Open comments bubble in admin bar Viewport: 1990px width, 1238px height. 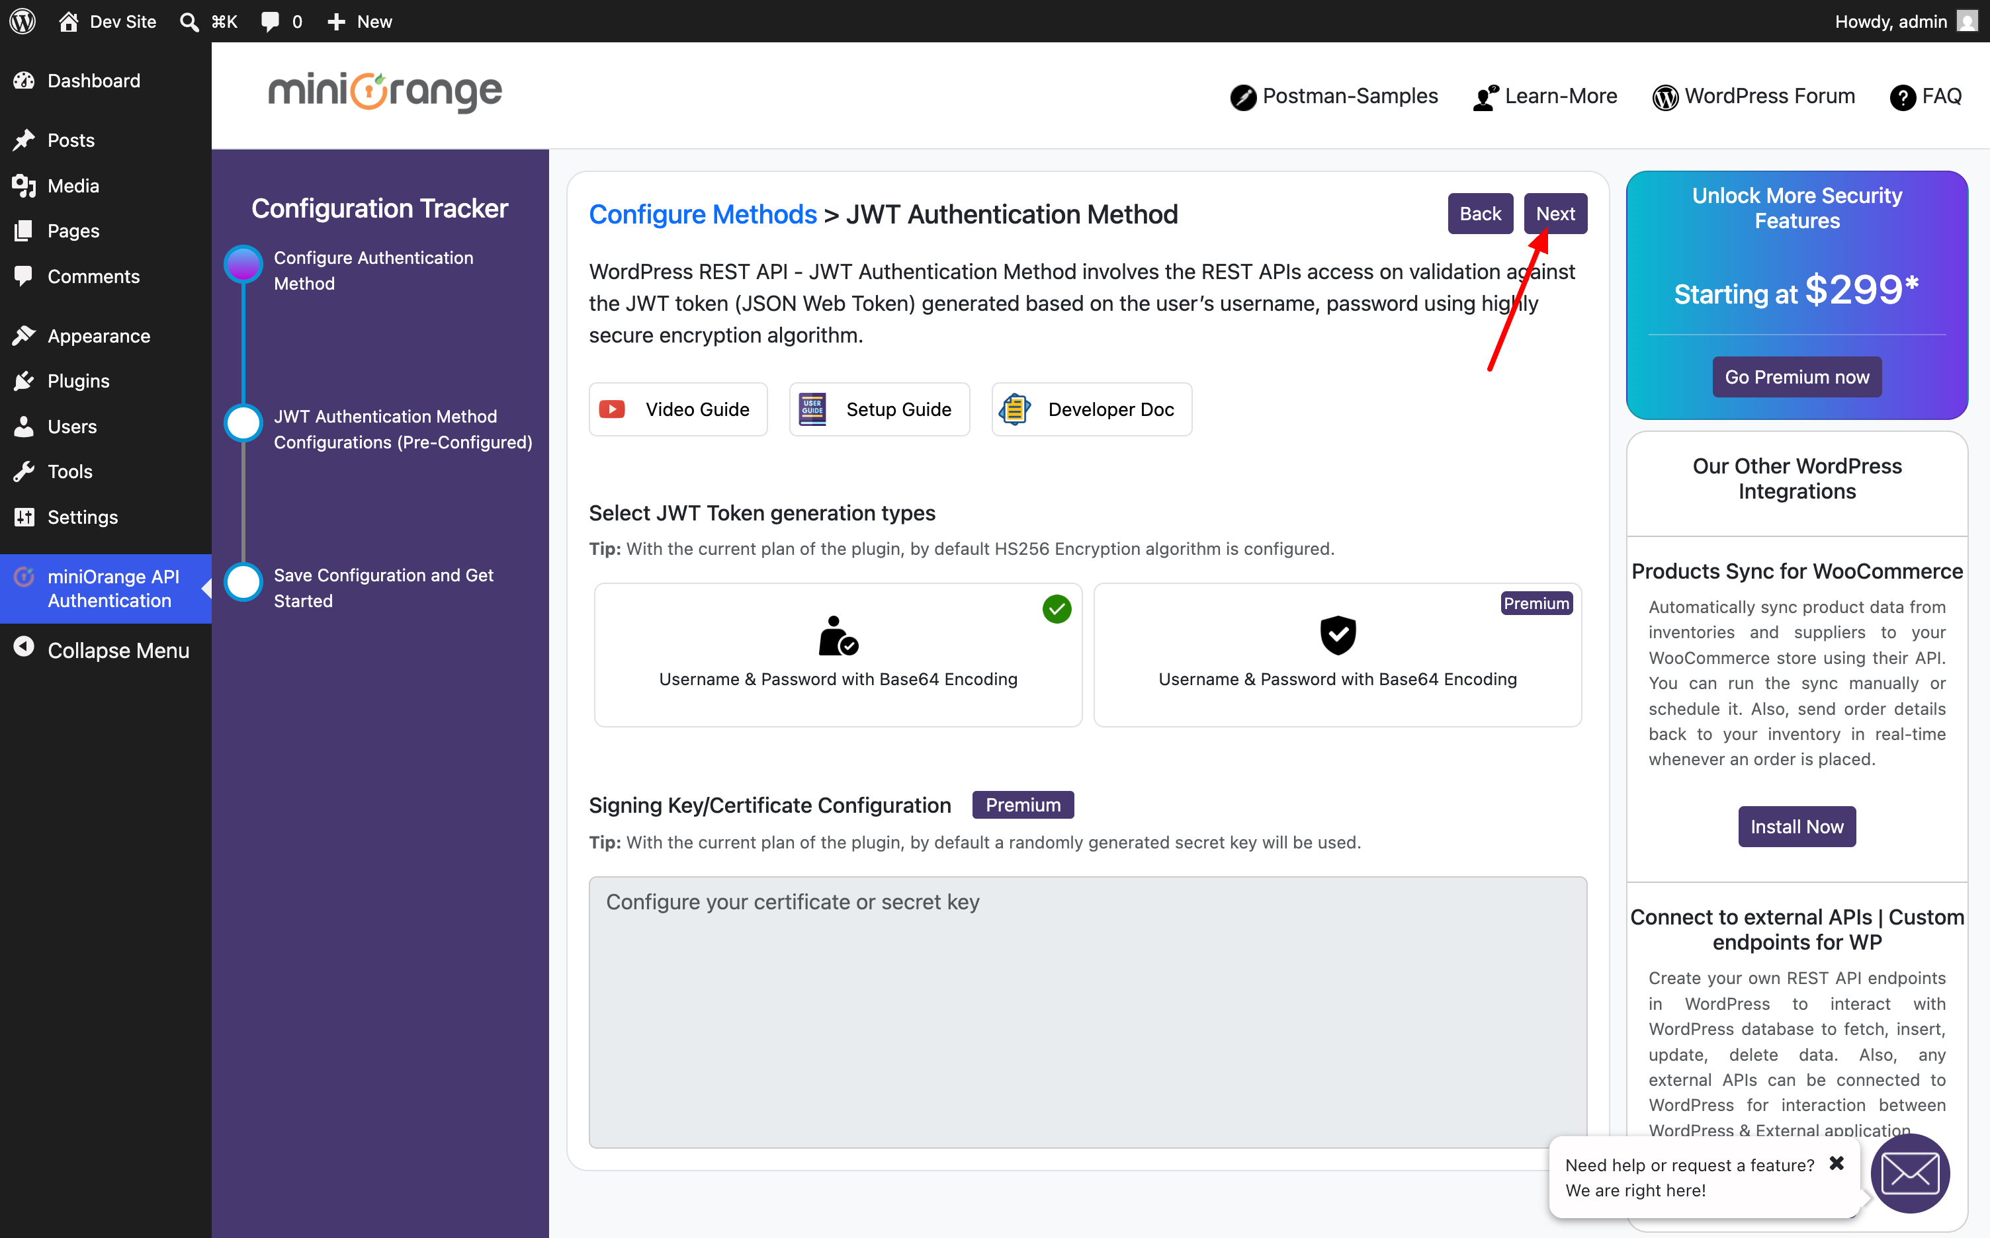pos(269,22)
